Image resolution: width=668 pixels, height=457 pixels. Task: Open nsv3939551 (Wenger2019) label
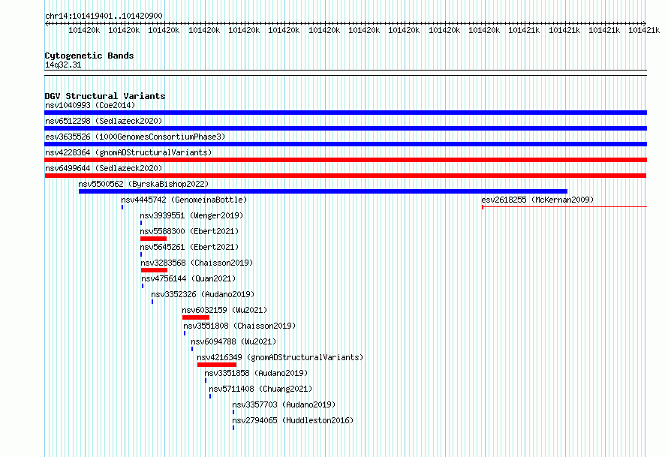tap(191, 215)
